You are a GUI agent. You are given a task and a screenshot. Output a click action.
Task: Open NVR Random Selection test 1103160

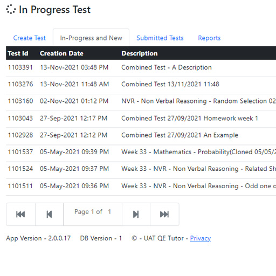(x=141, y=101)
